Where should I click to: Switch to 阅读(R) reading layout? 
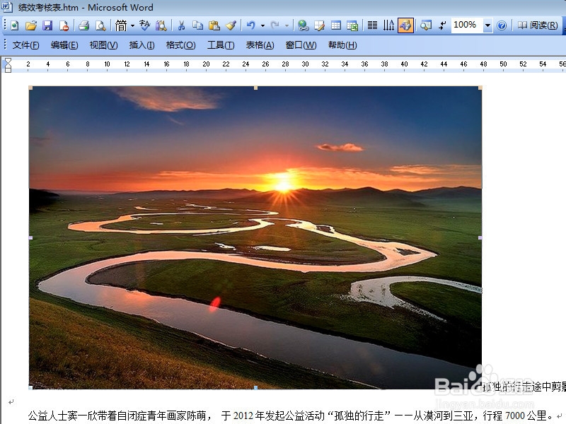pyautogui.click(x=538, y=25)
